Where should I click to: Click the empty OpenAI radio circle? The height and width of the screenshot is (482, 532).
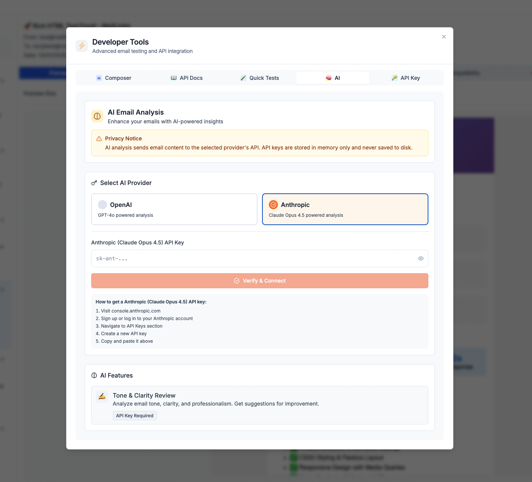click(x=102, y=205)
